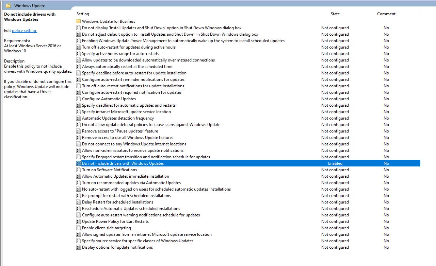
Task: Click the icon for 'Display options for update notifications'
Action: (x=78, y=247)
